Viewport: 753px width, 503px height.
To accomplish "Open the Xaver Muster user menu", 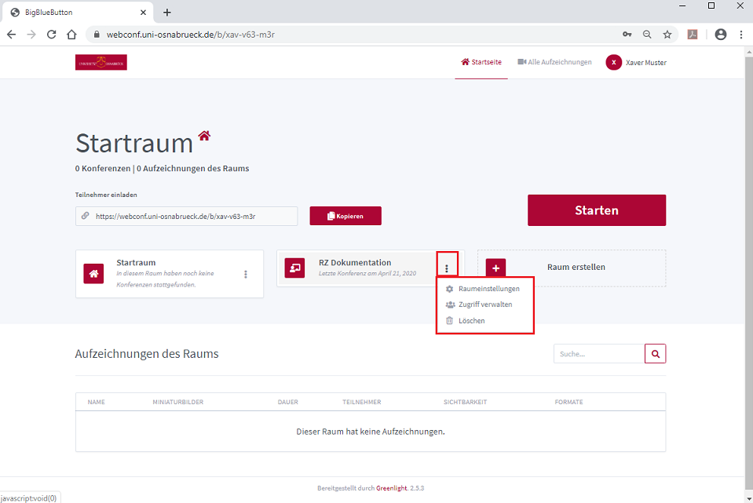I will point(636,63).
